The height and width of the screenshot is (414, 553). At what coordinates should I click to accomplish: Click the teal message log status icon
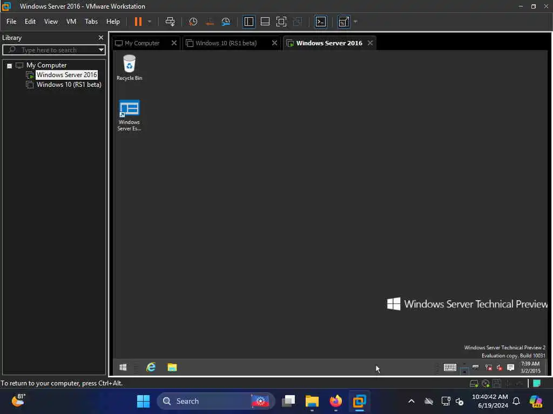point(537,383)
